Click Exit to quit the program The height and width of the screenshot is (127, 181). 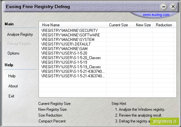point(11,96)
